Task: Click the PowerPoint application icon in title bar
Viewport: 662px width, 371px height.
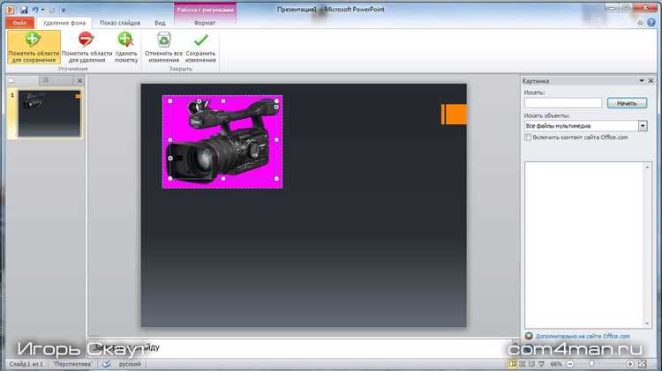Action: pyautogui.click(x=10, y=10)
